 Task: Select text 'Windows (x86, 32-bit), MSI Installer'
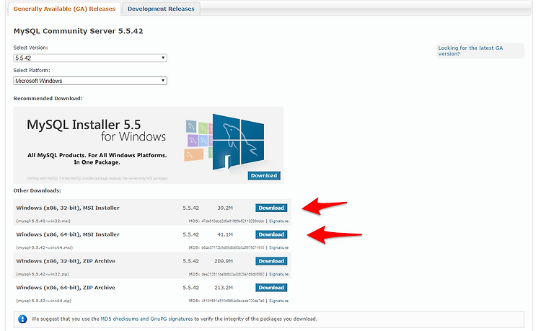[x=68, y=208]
